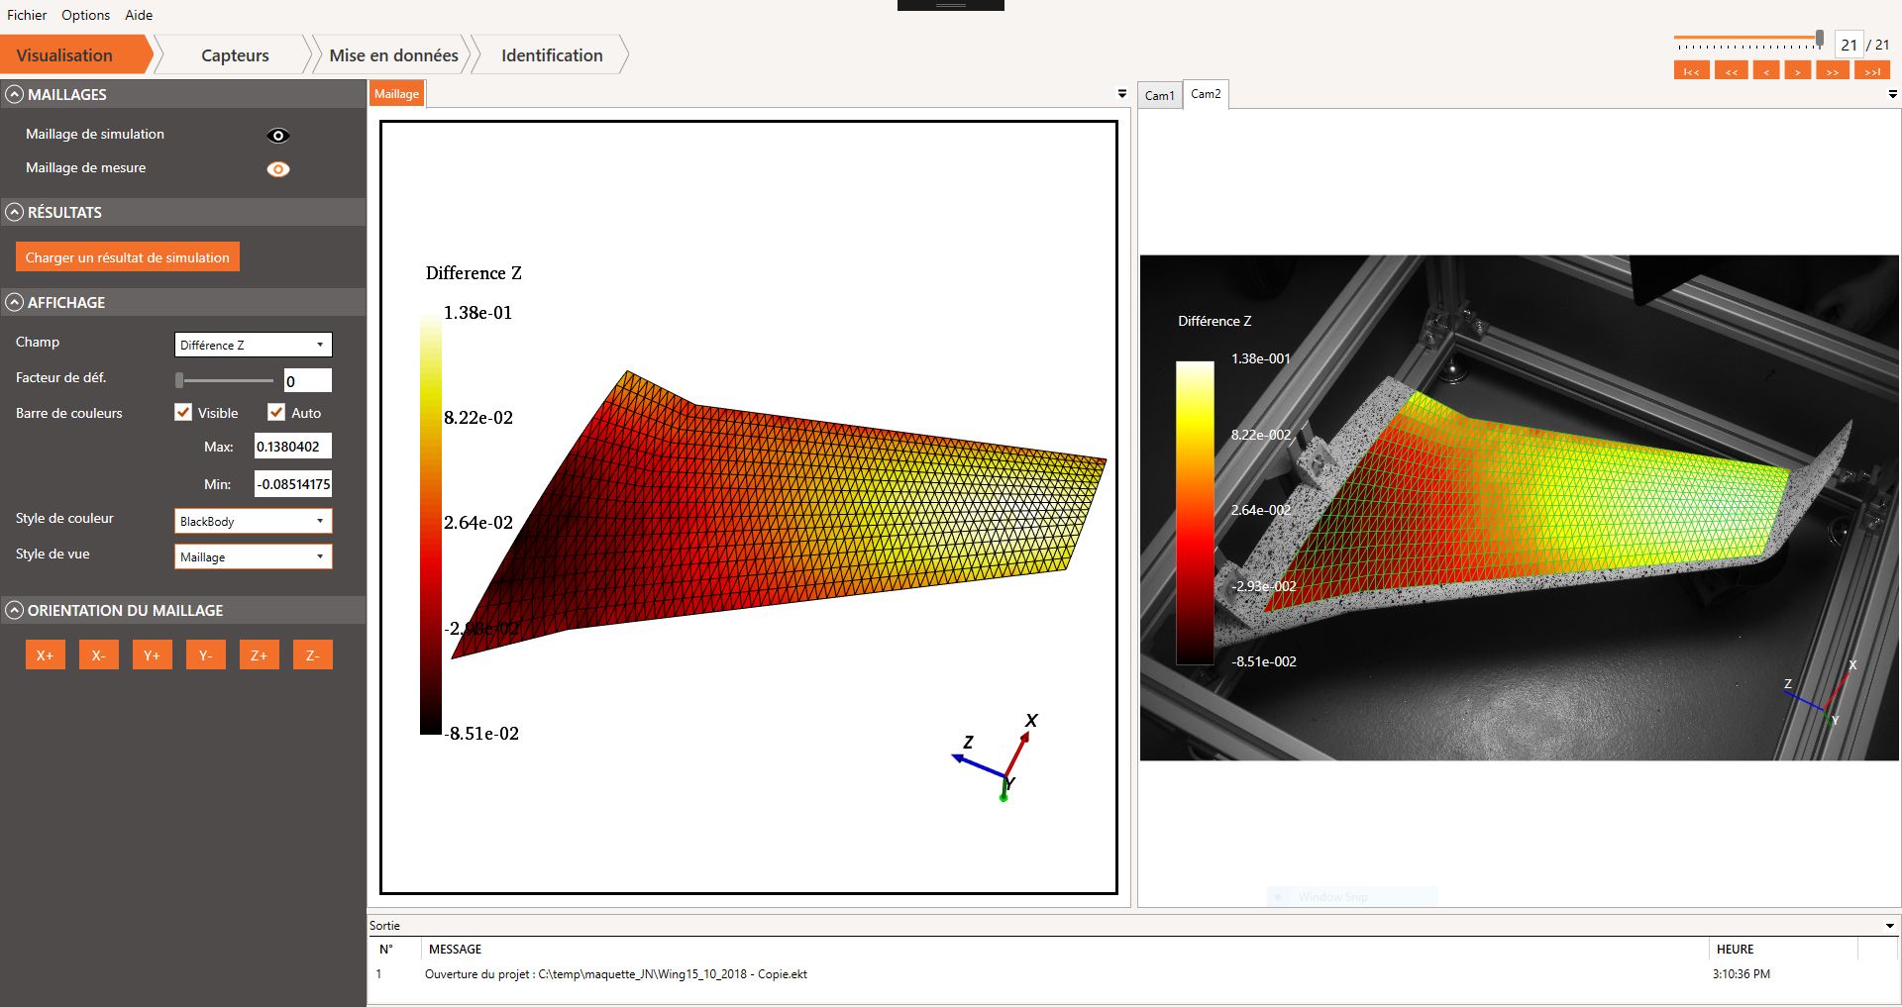
Task: Select the Maillage view tab
Action: pos(396,94)
